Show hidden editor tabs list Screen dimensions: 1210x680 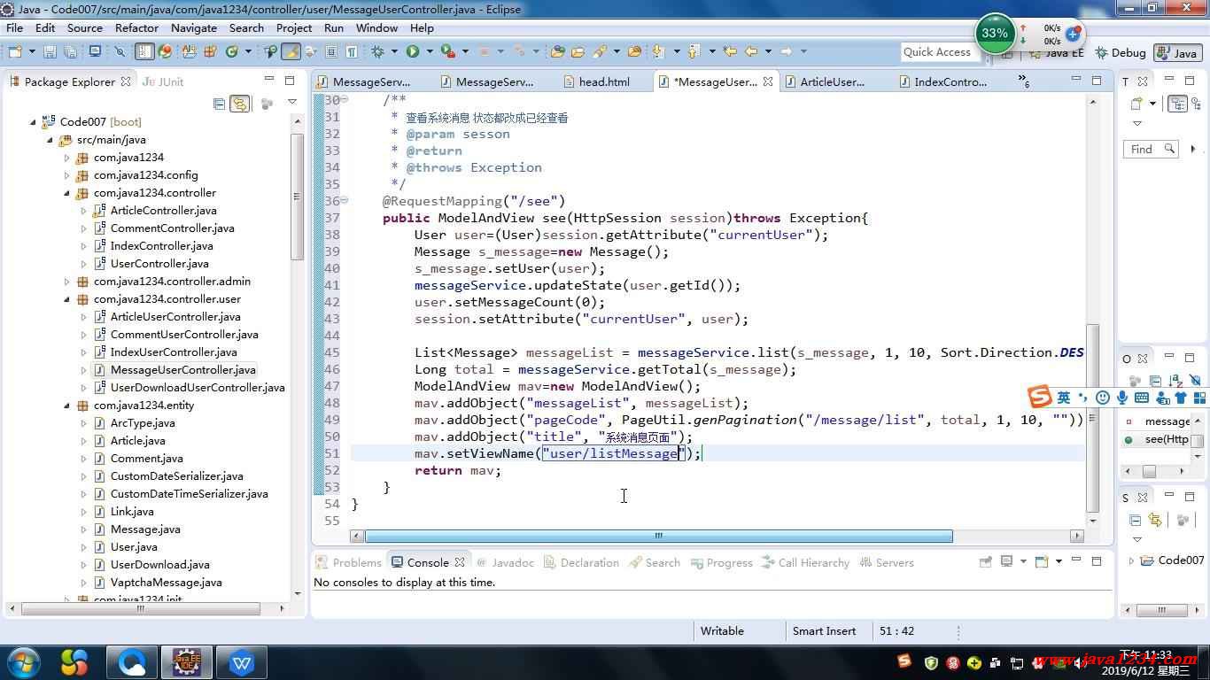(x=1025, y=81)
